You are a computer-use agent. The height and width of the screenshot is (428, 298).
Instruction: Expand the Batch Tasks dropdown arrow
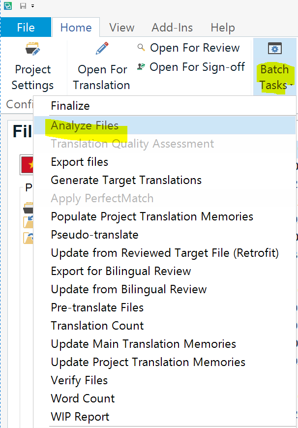point(291,86)
